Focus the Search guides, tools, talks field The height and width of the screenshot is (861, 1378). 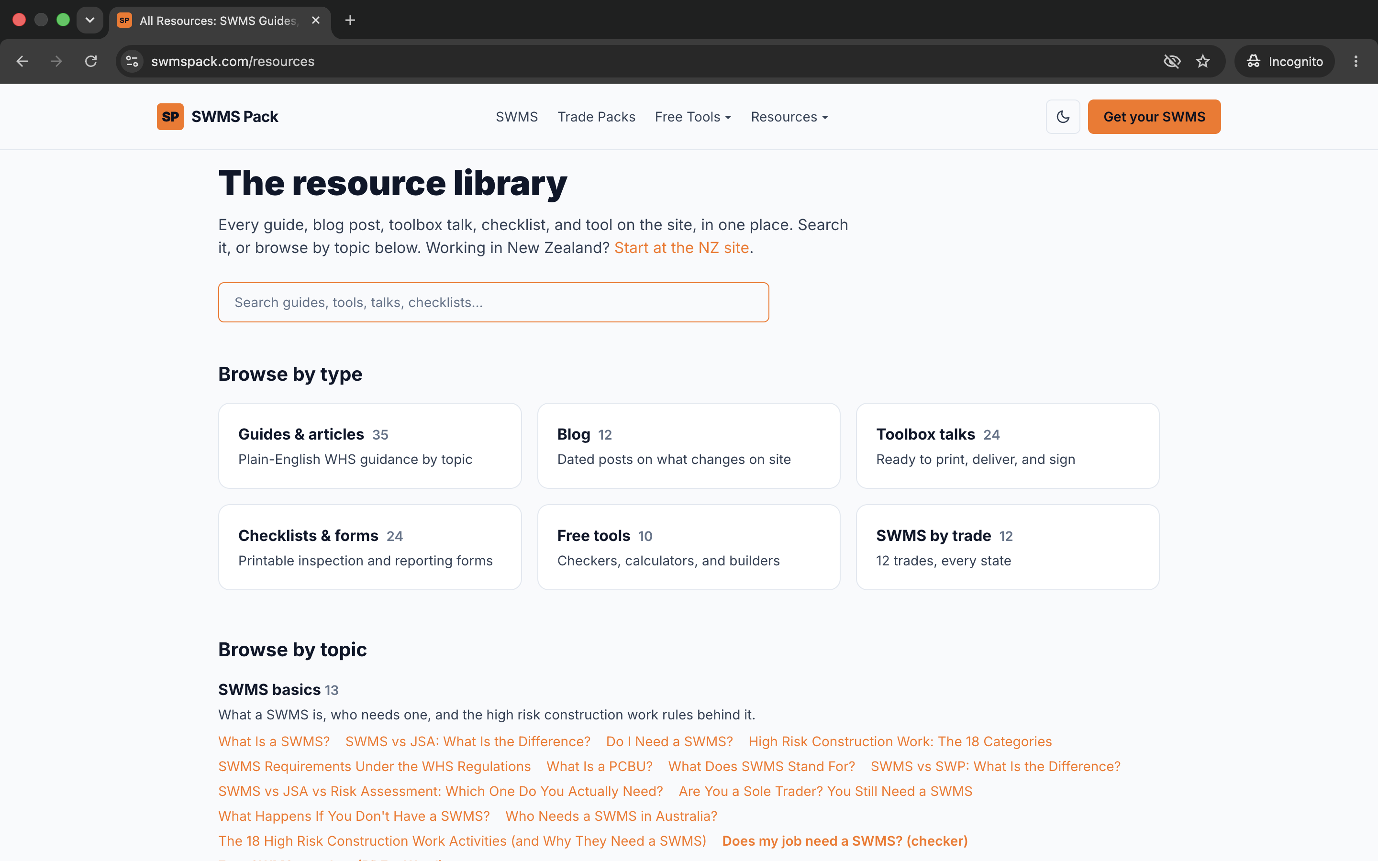pos(494,302)
